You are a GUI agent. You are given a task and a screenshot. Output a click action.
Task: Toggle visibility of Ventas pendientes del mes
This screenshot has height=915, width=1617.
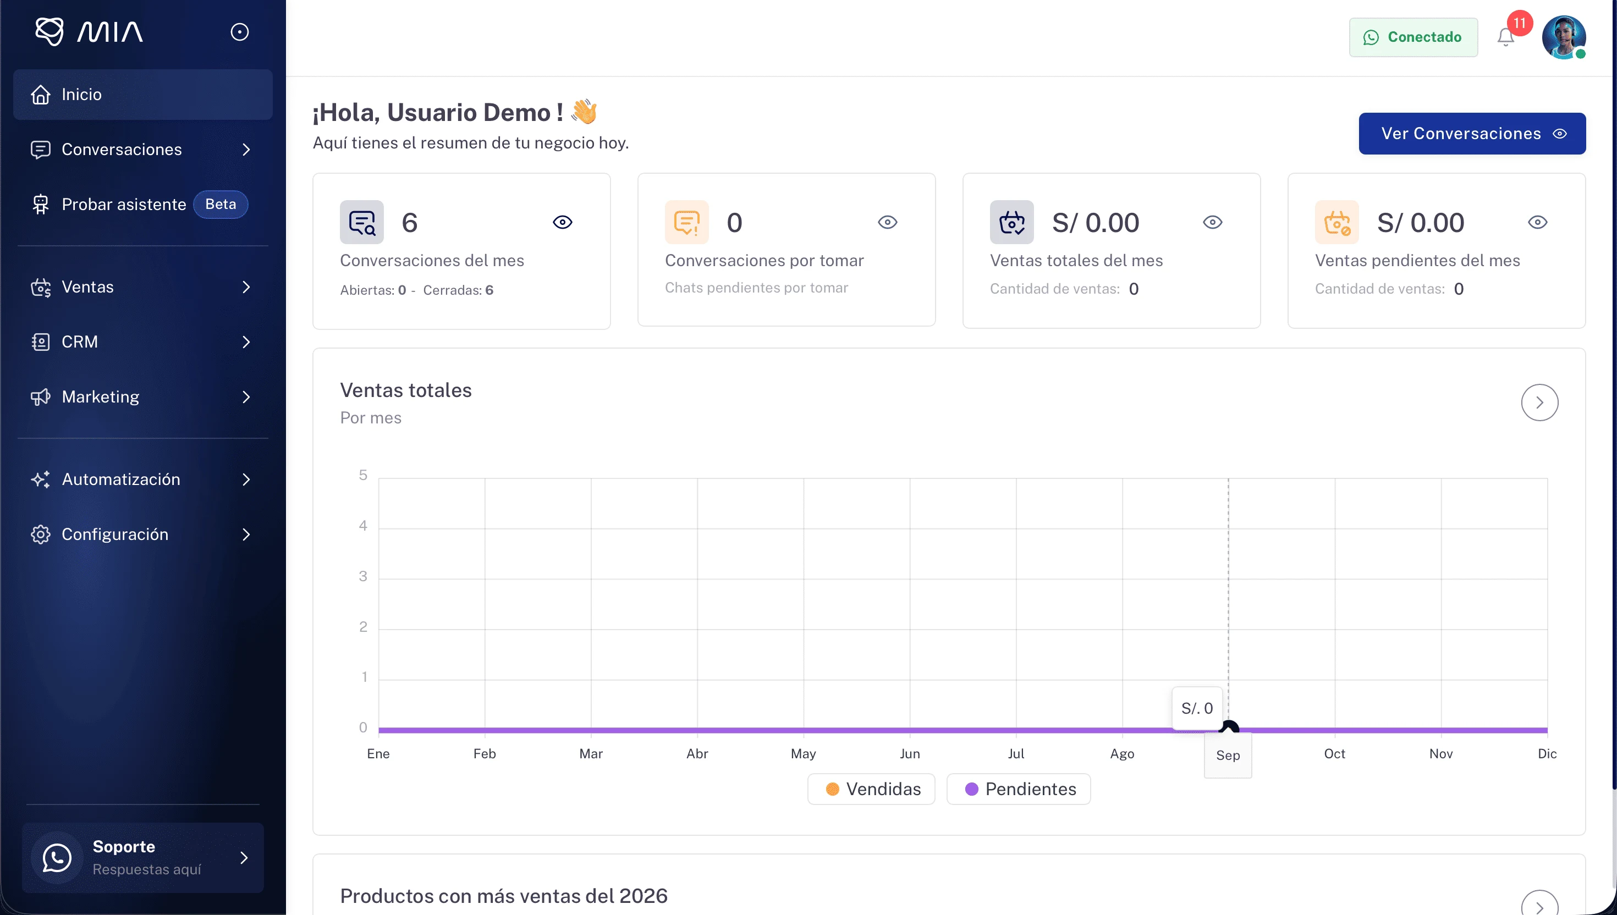click(x=1537, y=223)
